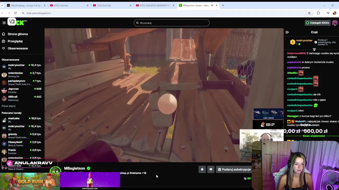Open recommended channel meduska

pyautogui.click(x=21, y=120)
